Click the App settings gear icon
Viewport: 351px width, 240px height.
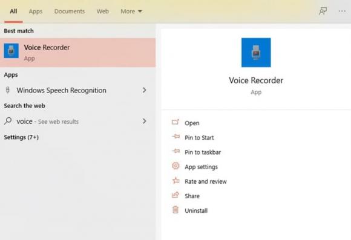coord(175,166)
